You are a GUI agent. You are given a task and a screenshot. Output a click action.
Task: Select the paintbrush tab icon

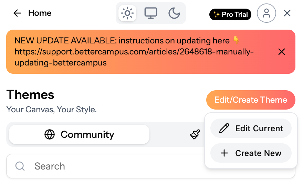195,134
